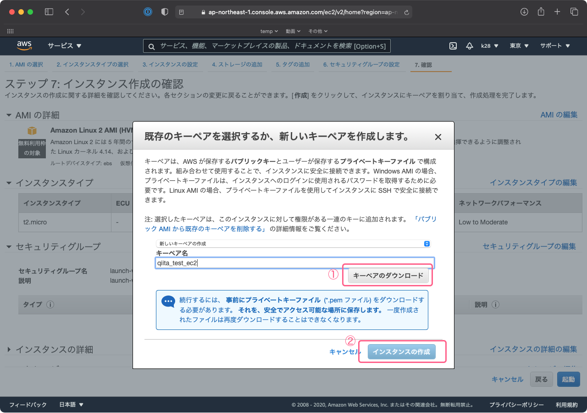Click the Safari share icon

point(541,12)
